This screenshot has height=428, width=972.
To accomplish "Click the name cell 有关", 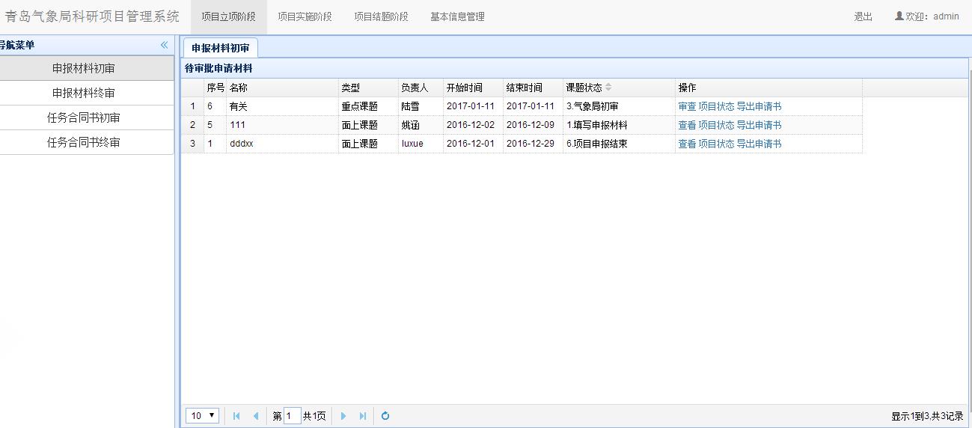I will pos(282,106).
